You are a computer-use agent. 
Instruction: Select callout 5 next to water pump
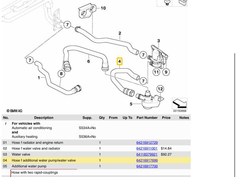(x=131, y=104)
